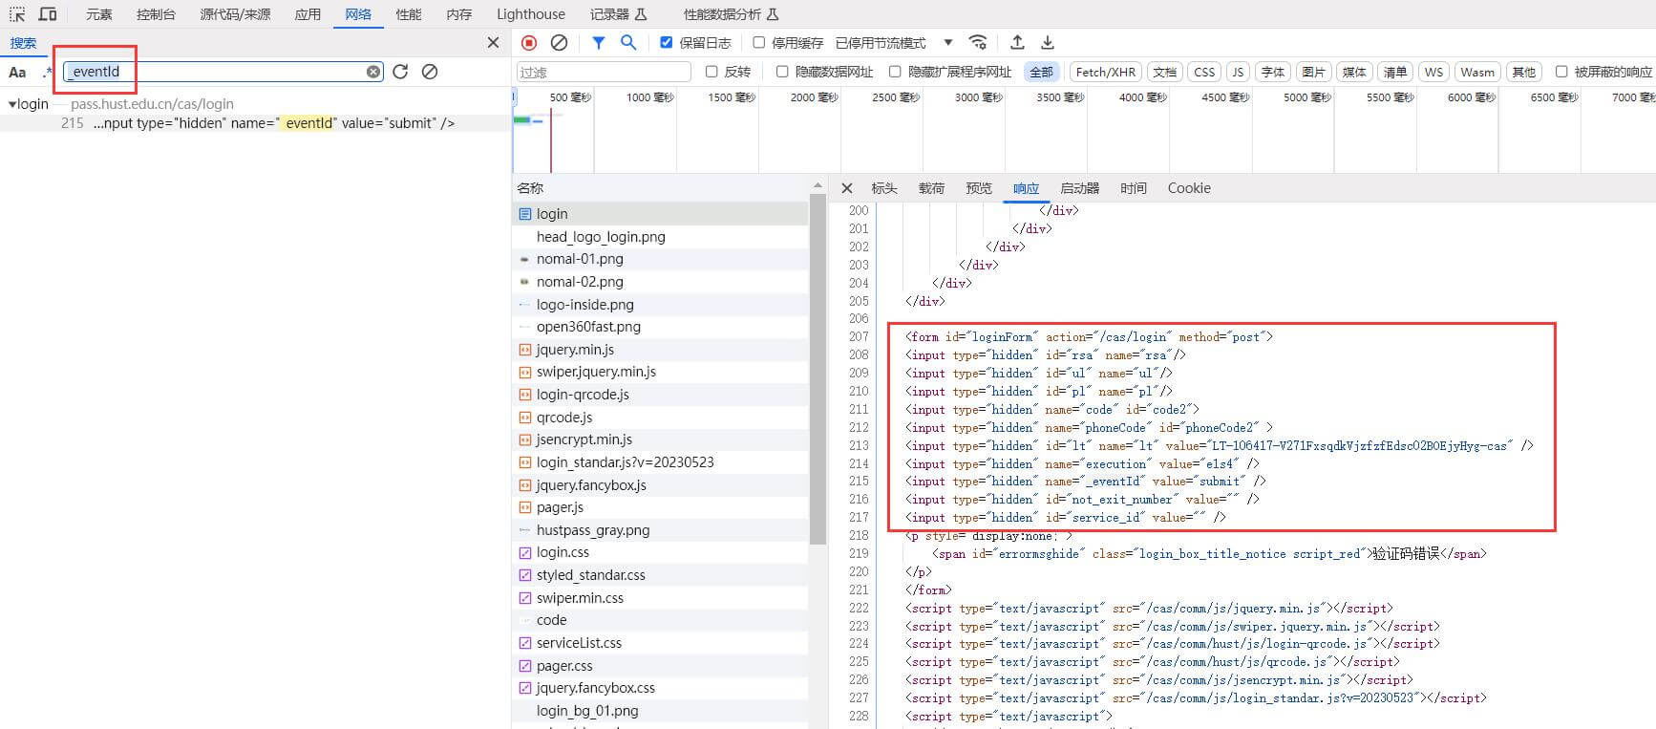The height and width of the screenshot is (729, 1656).
Task: Toggle regular expression (.*) search option
Action: pos(47,72)
